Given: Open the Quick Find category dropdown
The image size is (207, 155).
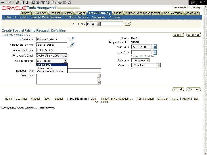Looking at the screenshot, I should [x=93, y=24].
